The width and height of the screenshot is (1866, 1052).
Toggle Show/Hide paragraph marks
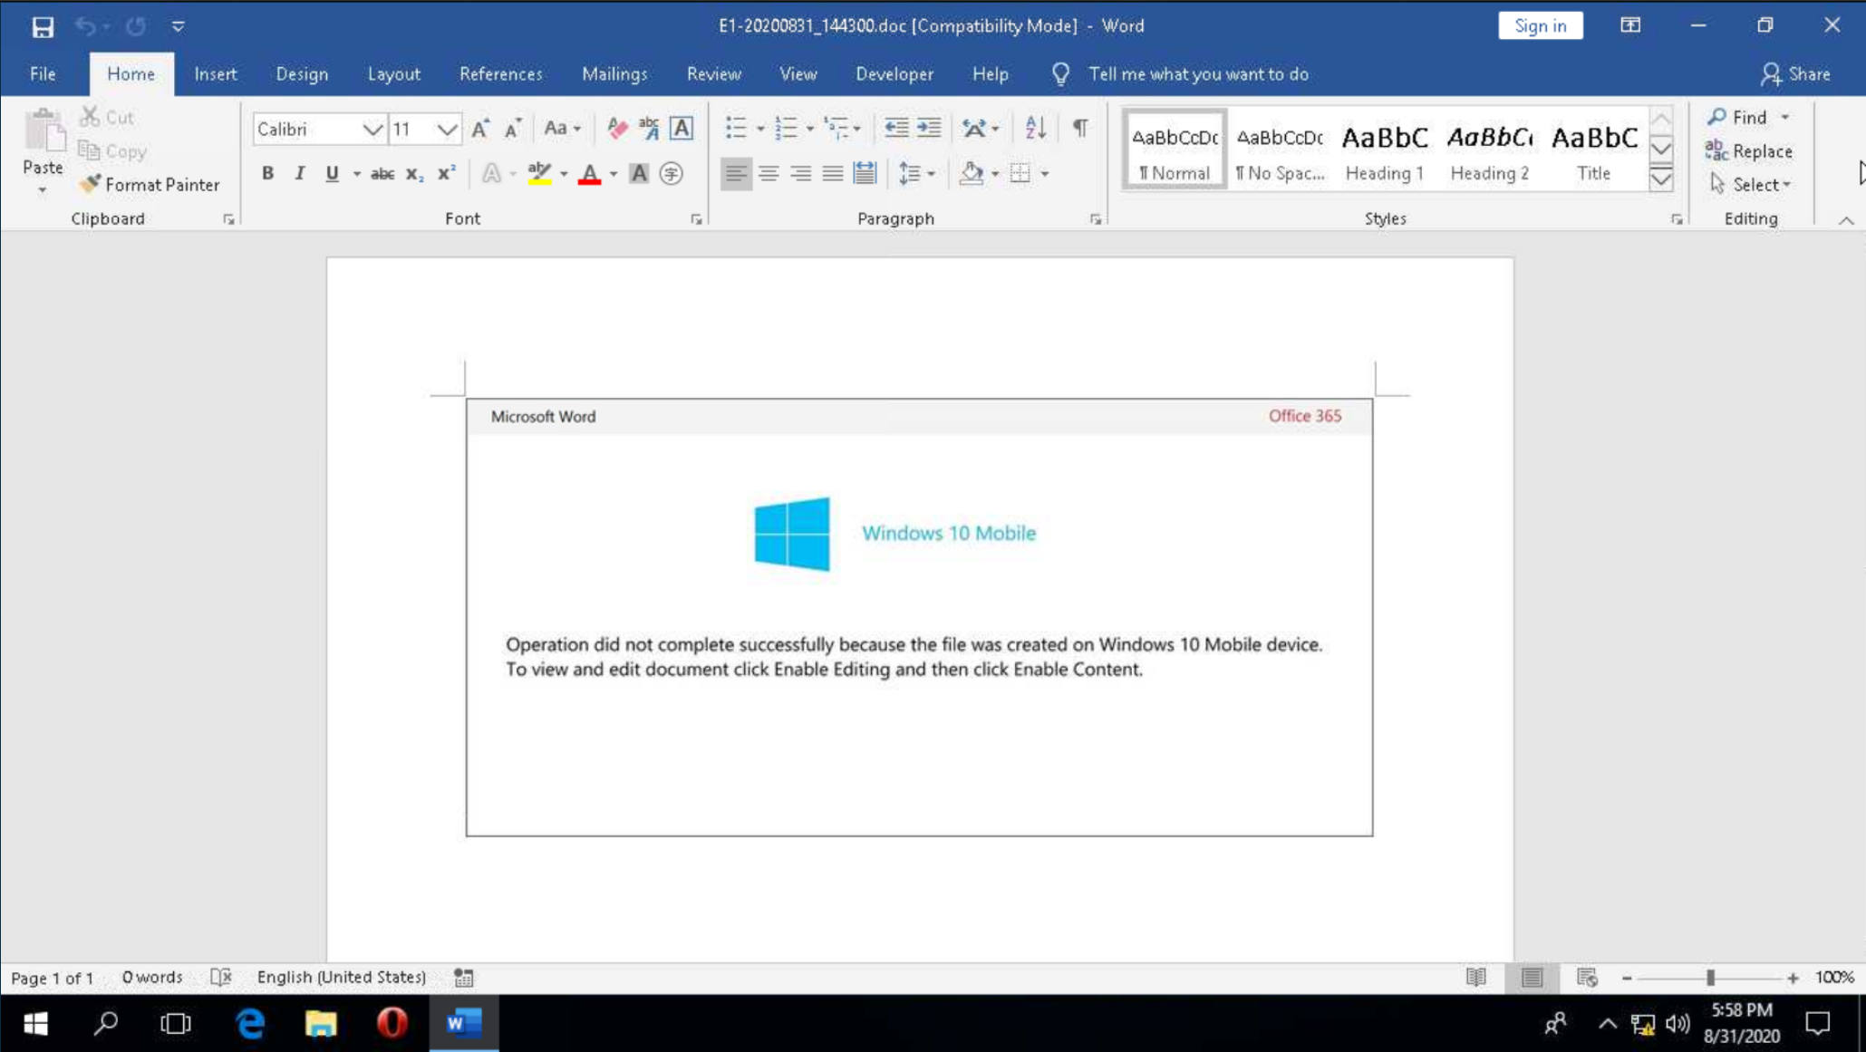pyautogui.click(x=1080, y=128)
